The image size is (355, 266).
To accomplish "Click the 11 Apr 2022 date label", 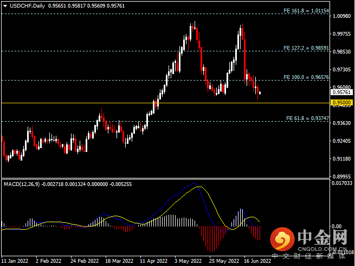I will tap(154, 261).
